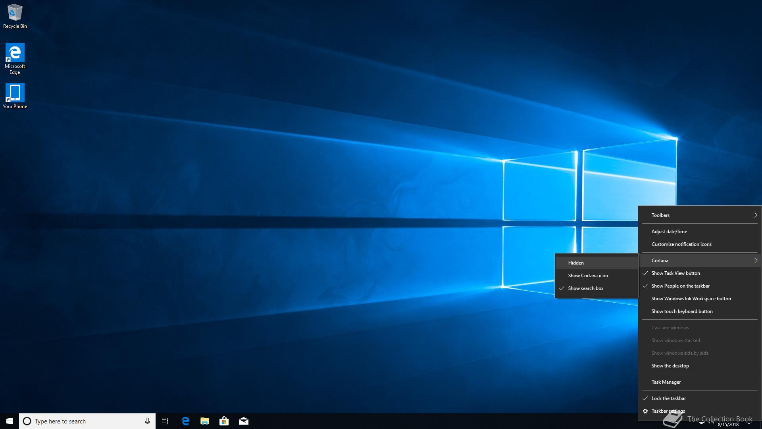
Task: Click the Taskbar settings gear icon
Action: 645,411
